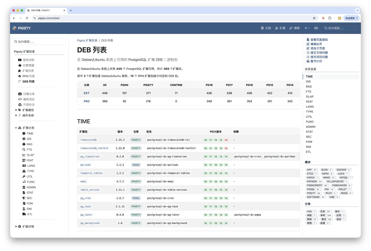Jump to ETL in page table of contents

coord(308,152)
